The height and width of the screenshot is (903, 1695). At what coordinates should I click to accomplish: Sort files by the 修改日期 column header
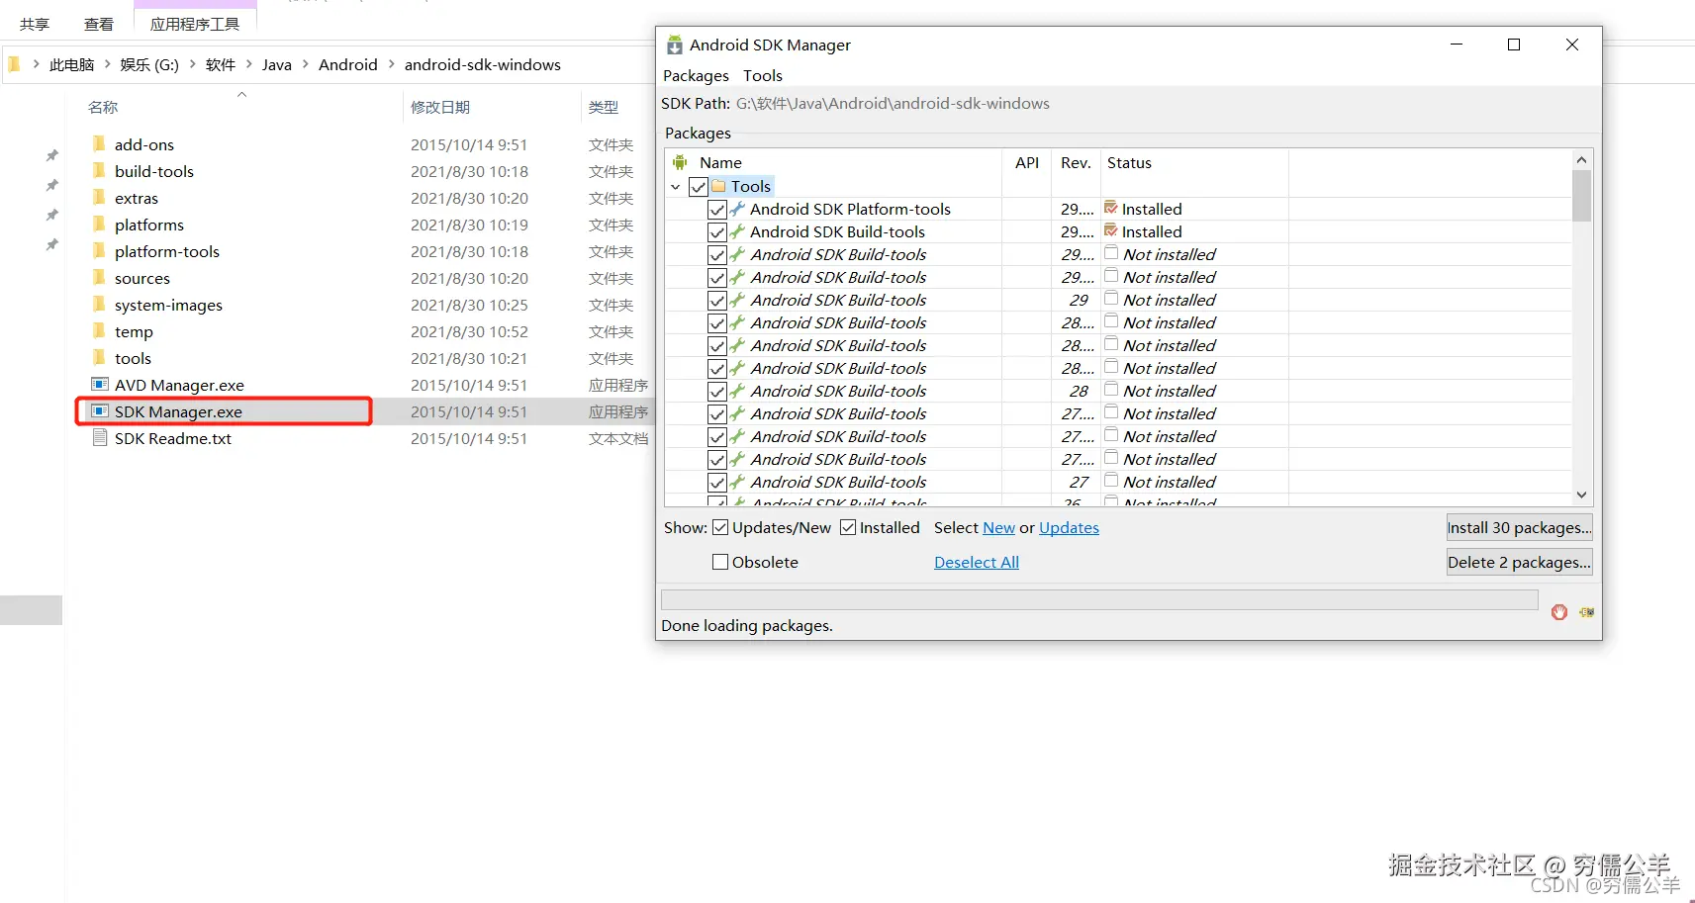pyautogui.click(x=440, y=107)
